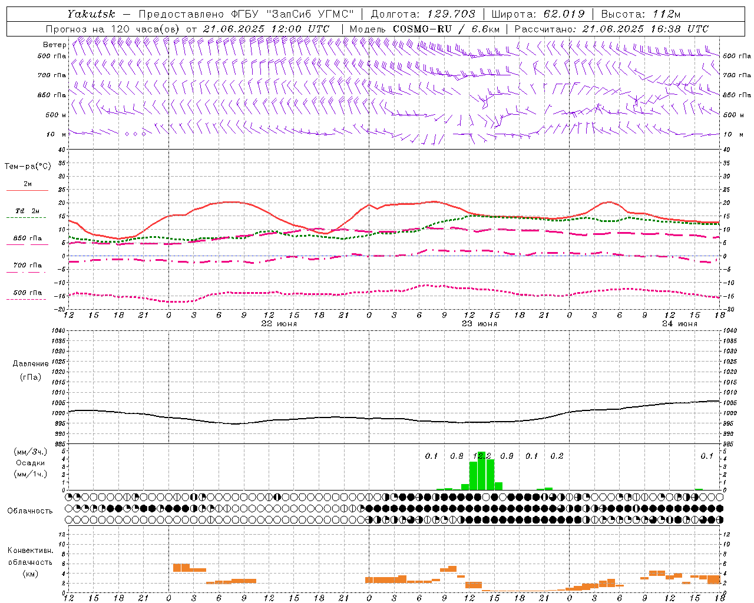Click the red line sample under '2м' legend

click(27, 191)
